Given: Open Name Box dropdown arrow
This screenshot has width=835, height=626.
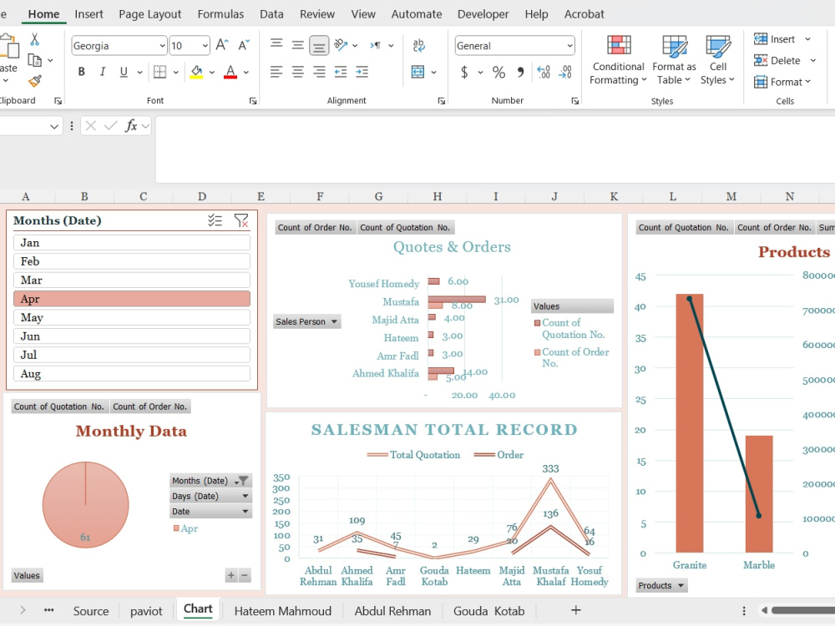Looking at the screenshot, I should click(53, 126).
